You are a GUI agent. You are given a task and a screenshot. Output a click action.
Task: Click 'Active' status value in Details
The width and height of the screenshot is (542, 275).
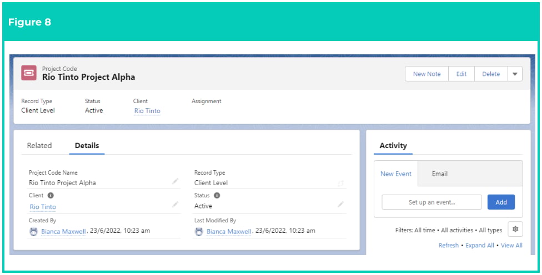click(x=203, y=206)
